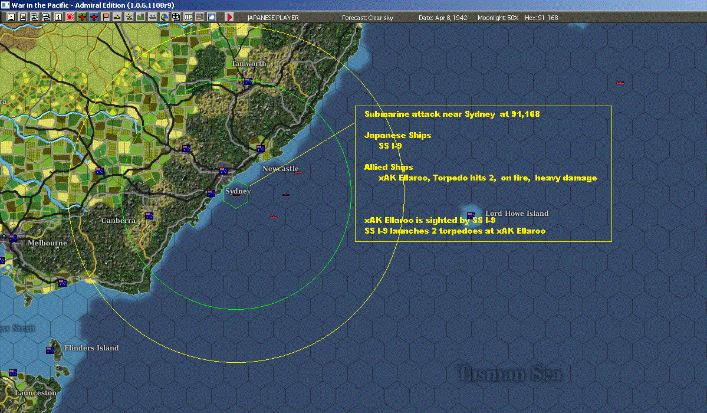Select the flag marker at Newcastle

260,148
